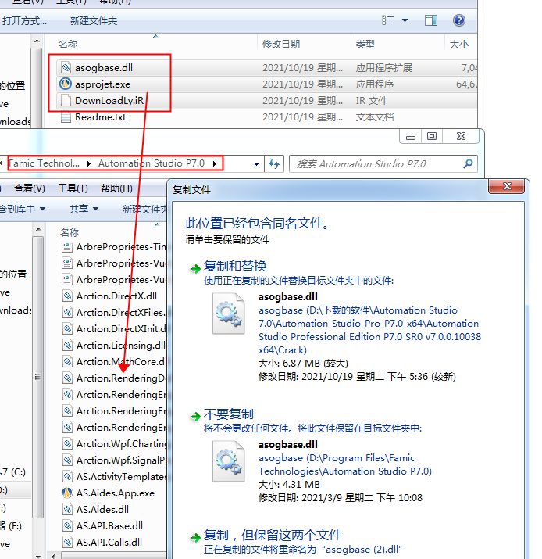This screenshot has width=542, height=559.
Task: Click gear file icon under 复制和替换
Action: pyautogui.click(x=228, y=314)
